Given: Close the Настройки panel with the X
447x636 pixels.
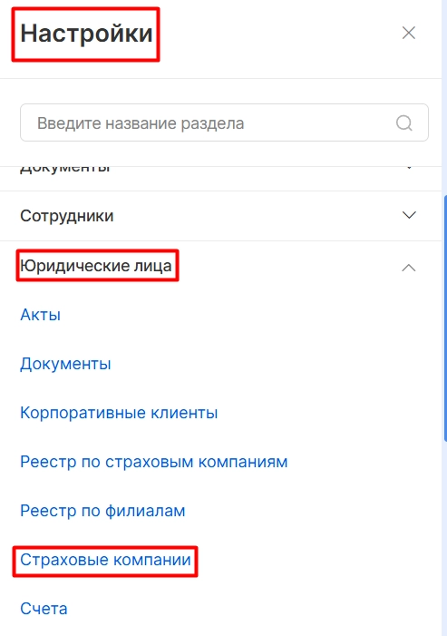Looking at the screenshot, I should (409, 33).
